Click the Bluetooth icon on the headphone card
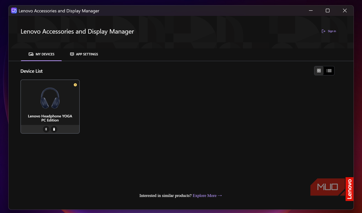This screenshot has width=362, height=213. tap(46, 129)
